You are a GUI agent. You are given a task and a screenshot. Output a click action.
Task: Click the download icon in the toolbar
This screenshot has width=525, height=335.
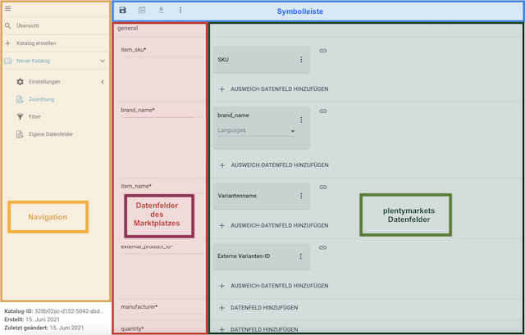click(x=161, y=10)
